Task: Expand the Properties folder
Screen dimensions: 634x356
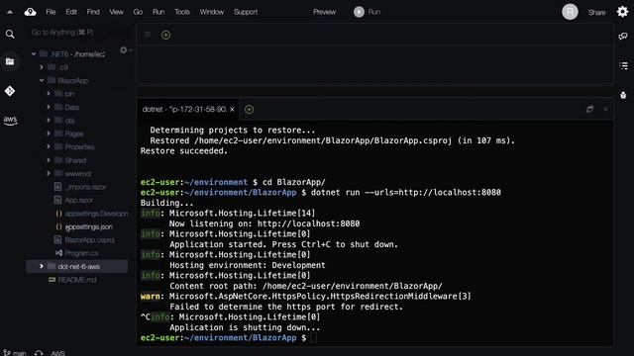Action: pos(49,147)
